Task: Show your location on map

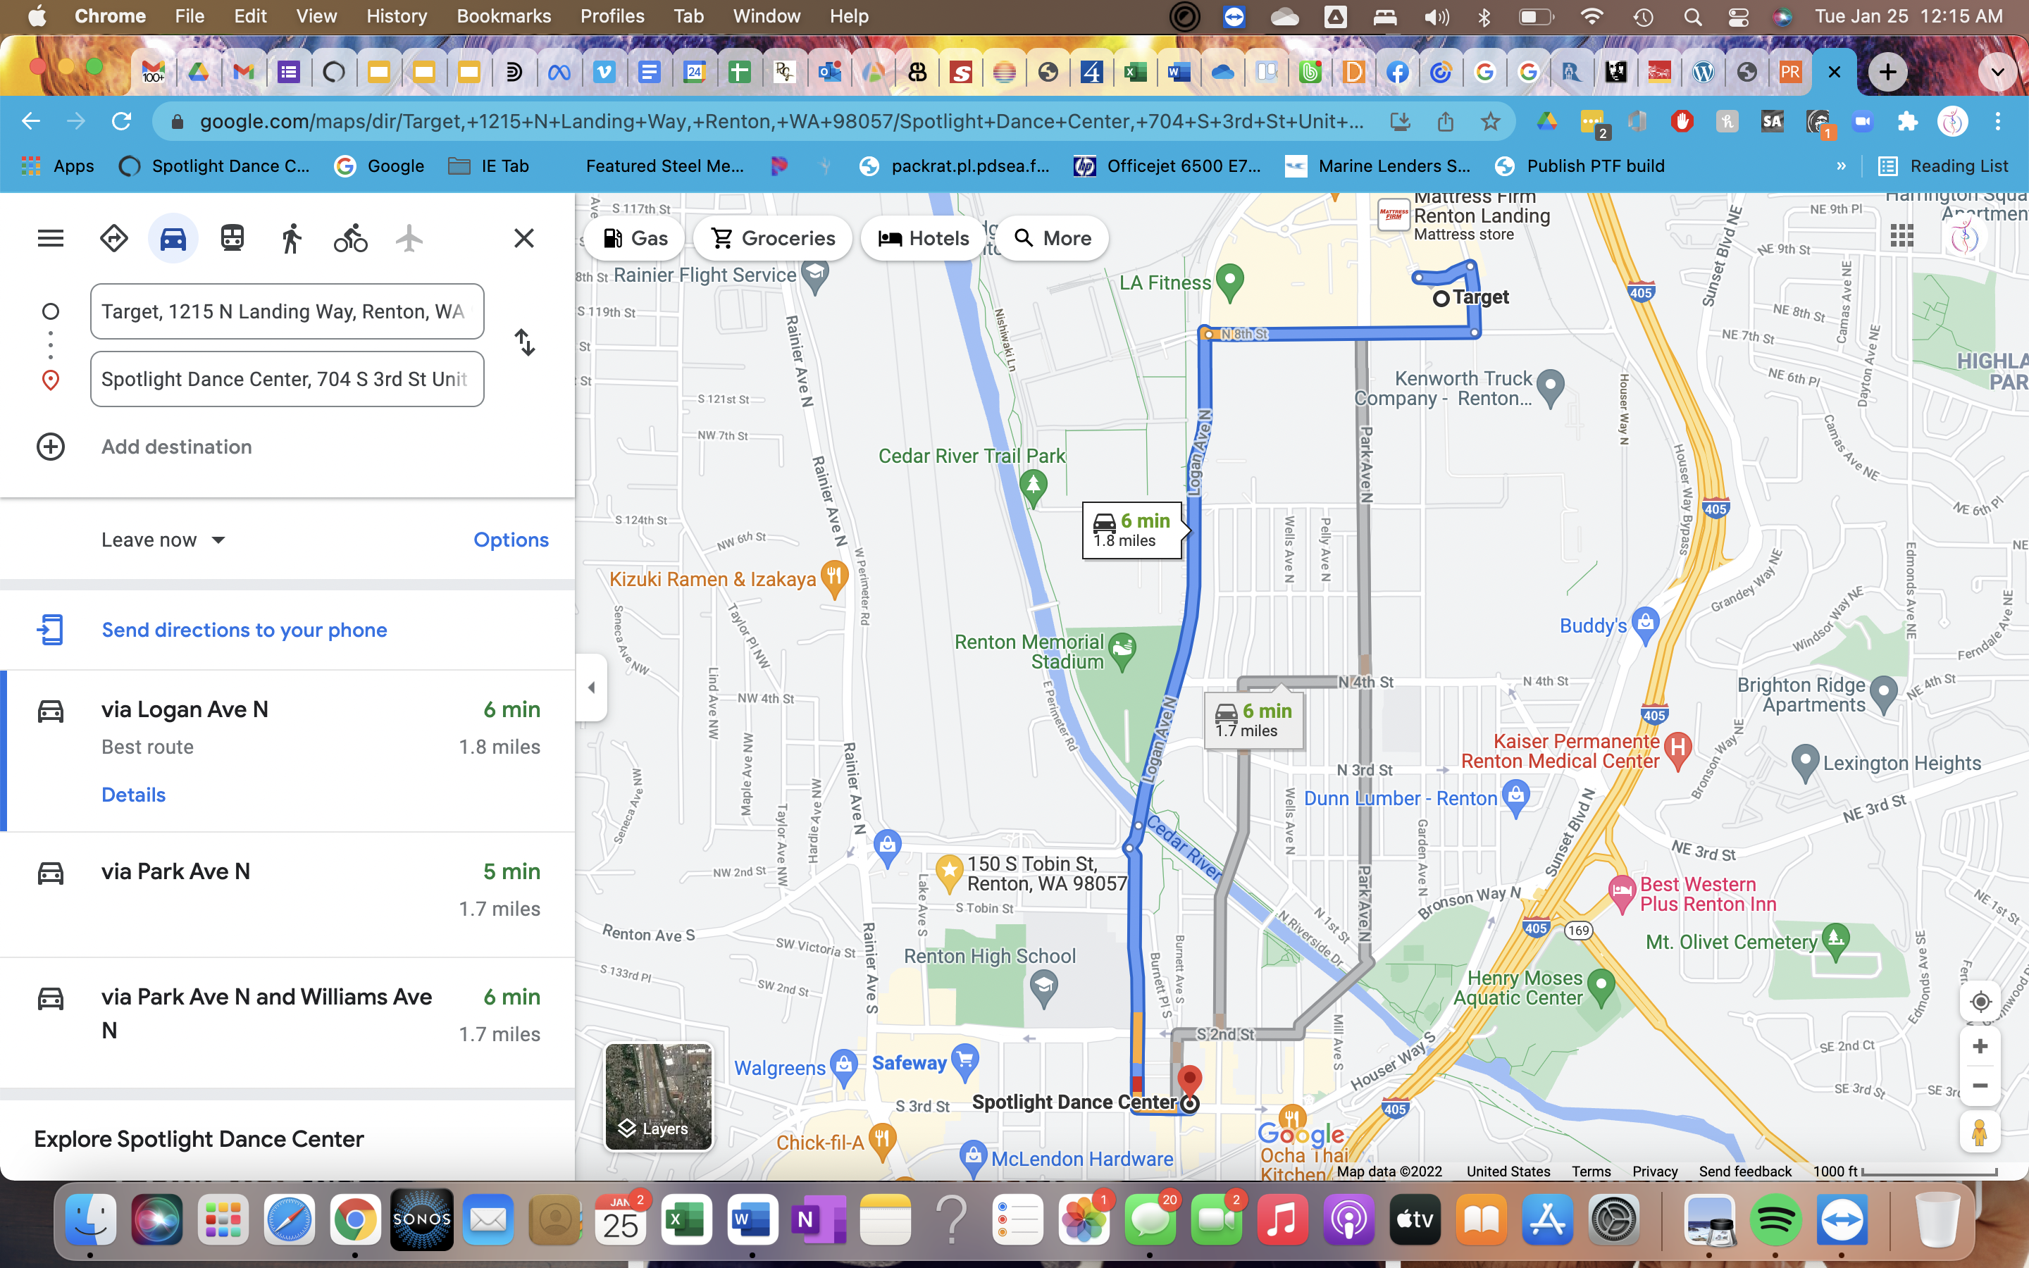Action: [1980, 1001]
